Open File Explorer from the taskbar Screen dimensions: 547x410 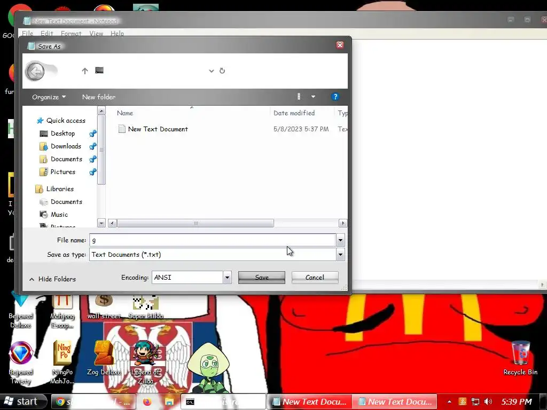click(x=169, y=401)
